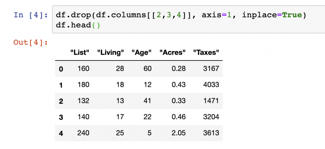Click Taxes value 3204
Screen dimensions: 325x149
pyautogui.click(x=211, y=117)
